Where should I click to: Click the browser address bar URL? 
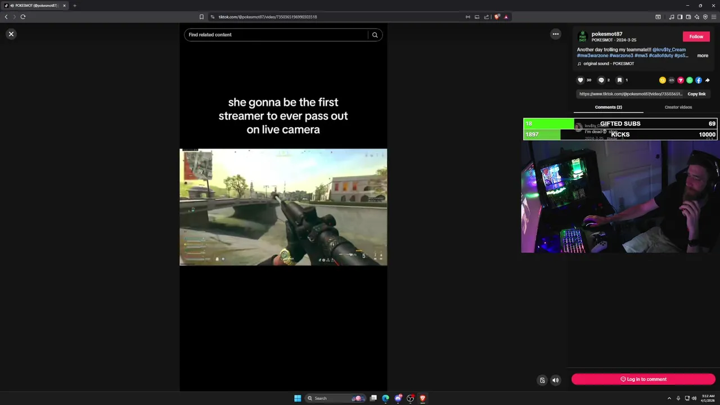tap(268, 17)
